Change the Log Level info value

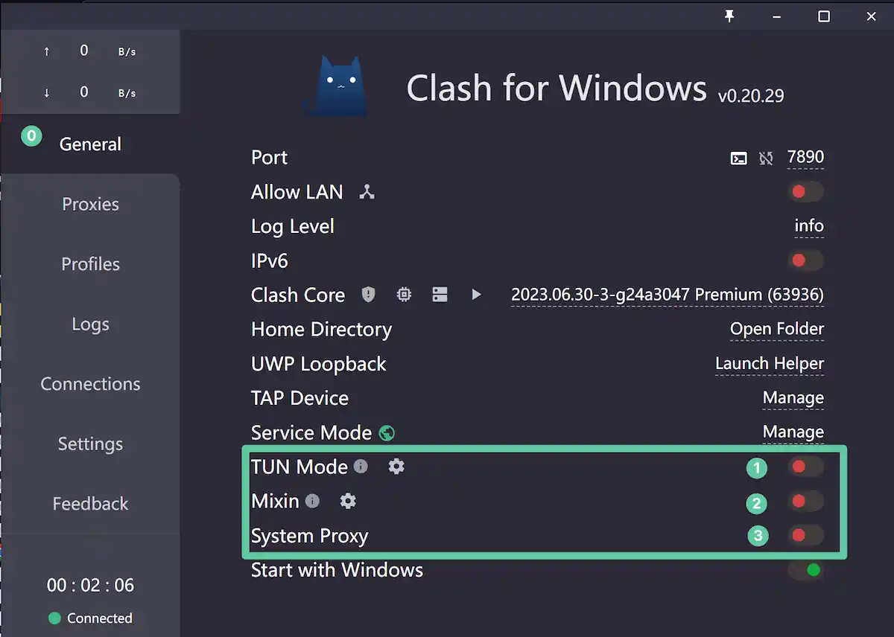coord(809,226)
